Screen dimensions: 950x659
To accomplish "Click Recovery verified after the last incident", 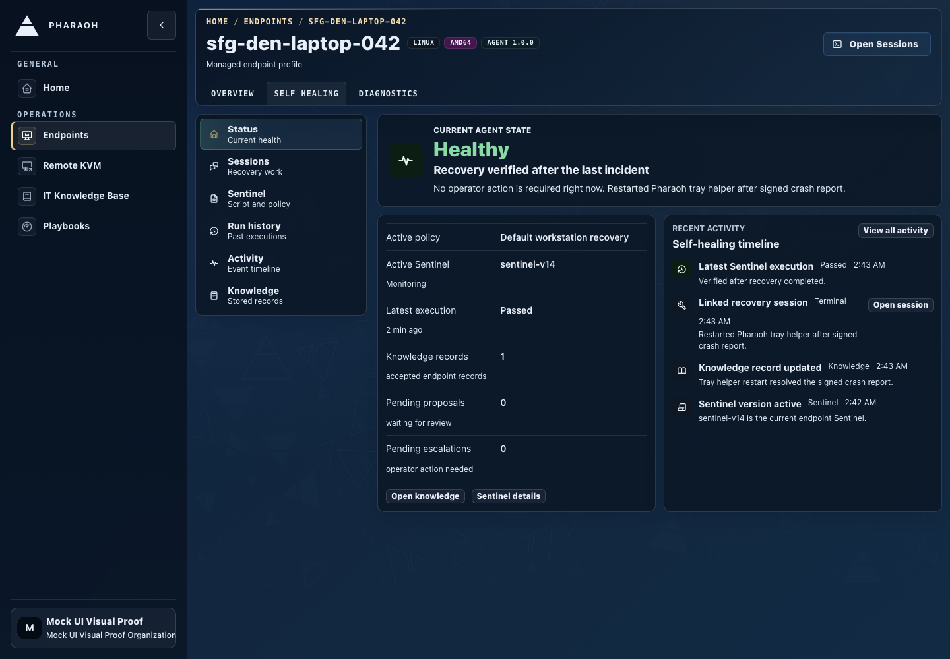I will 541,170.
